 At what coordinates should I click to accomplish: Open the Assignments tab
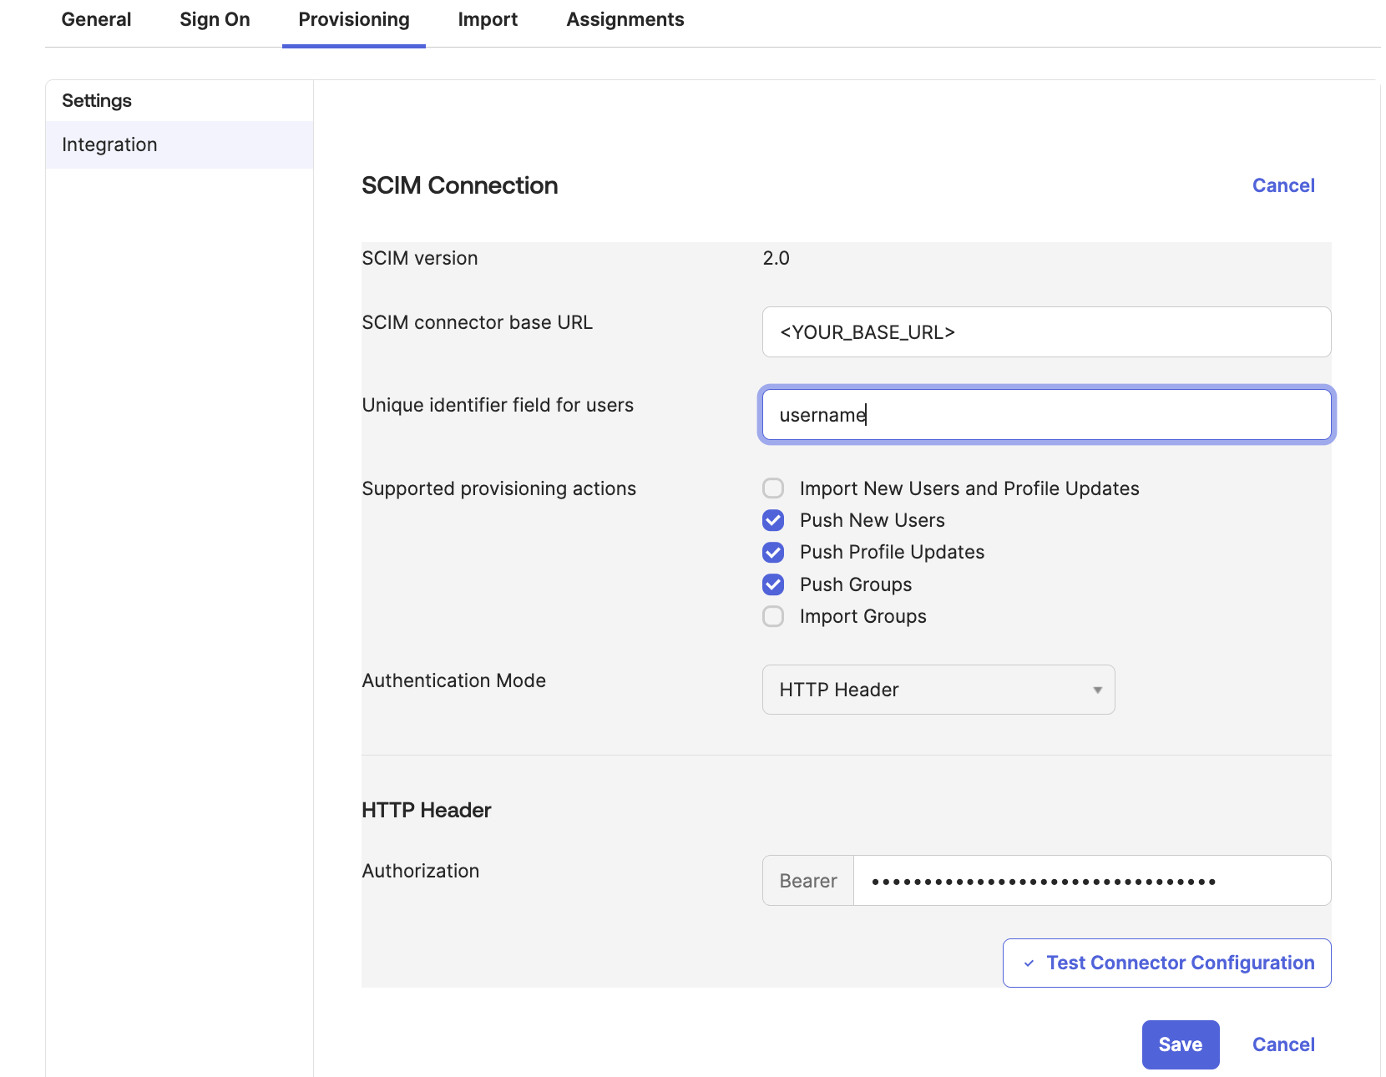click(x=625, y=20)
